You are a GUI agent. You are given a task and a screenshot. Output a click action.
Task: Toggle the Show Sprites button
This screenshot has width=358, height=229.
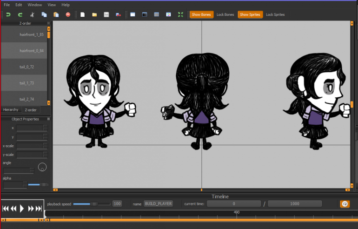(250, 15)
